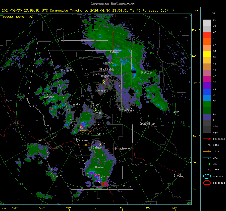The image size is (226, 211).
Task: Click the yellow 54 dBZ color swatch
Action: click(207, 54)
